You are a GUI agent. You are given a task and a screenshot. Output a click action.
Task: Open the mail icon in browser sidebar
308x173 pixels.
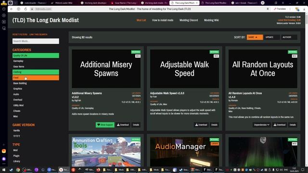(4, 151)
